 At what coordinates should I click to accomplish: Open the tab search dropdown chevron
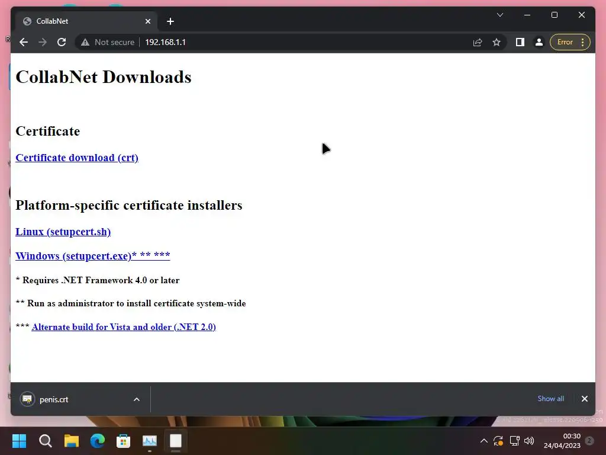pos(500,15)
